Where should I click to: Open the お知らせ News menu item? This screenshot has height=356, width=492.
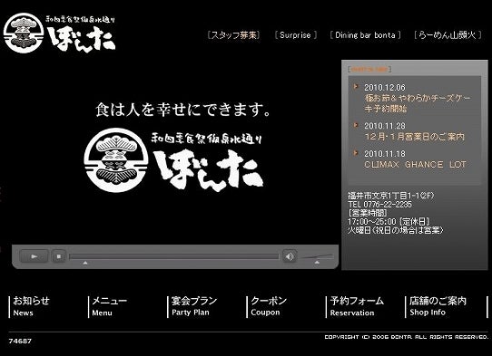pyautogui.click(x=31, y=306)
